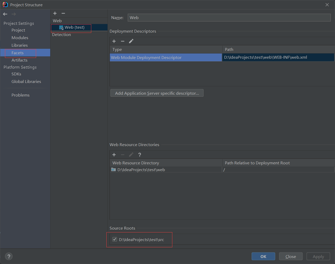Open the SDKs platform settings

coord(16,74)
